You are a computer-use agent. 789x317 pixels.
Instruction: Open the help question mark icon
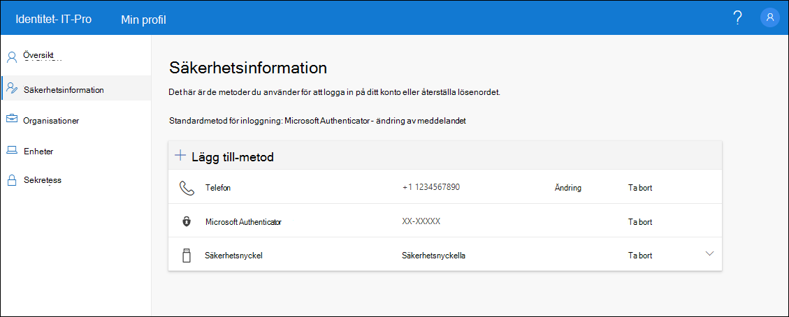737,18
